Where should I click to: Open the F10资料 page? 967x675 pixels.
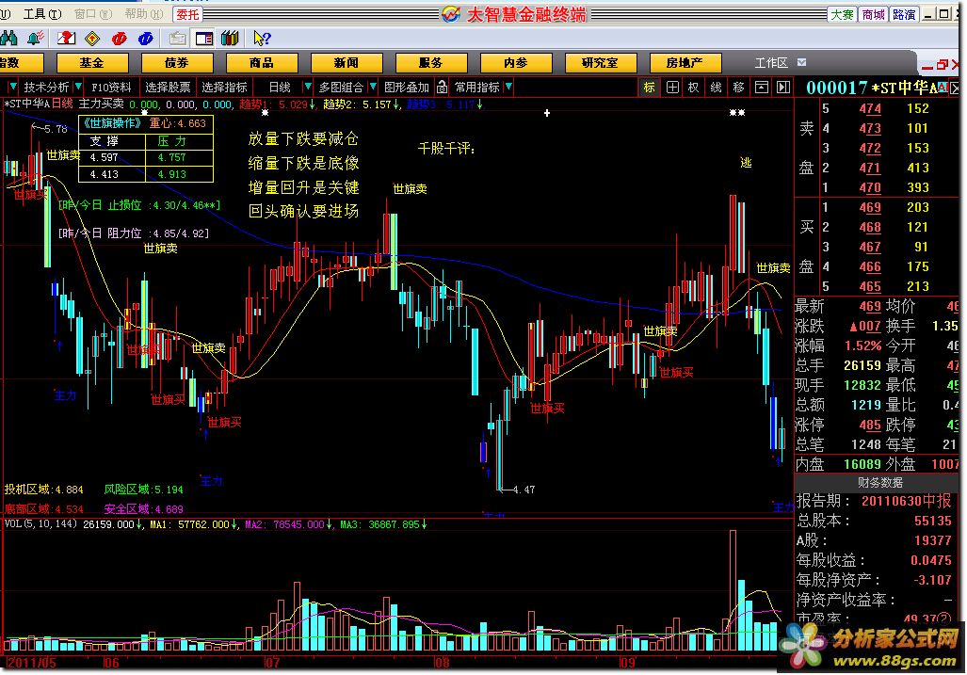point(111,87)
